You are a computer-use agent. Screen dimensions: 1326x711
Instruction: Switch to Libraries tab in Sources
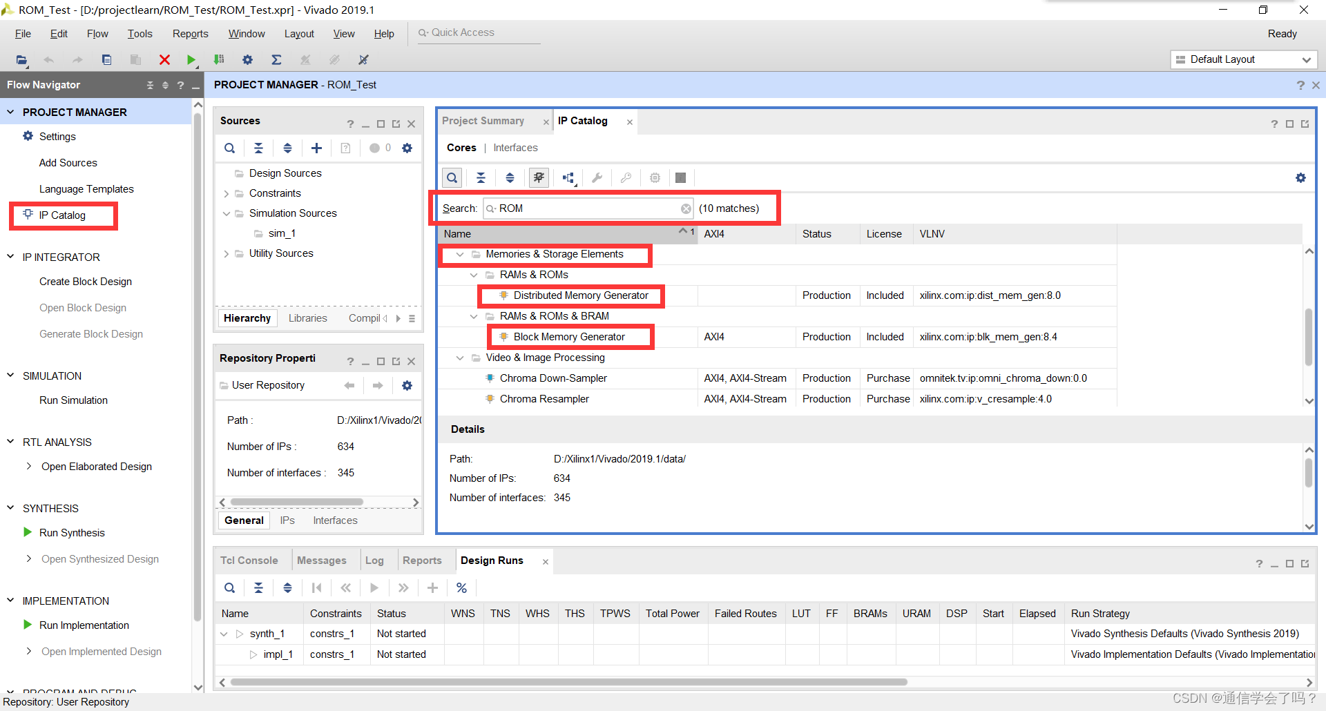(307, 318)
